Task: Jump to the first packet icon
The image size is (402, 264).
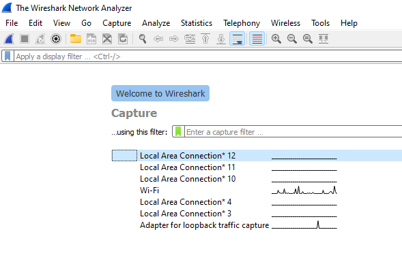Action: point(205,39)
